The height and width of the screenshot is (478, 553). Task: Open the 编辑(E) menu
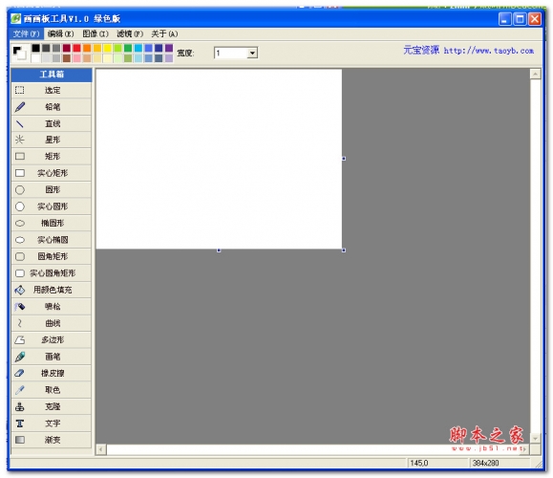click(x=60, y=33)
